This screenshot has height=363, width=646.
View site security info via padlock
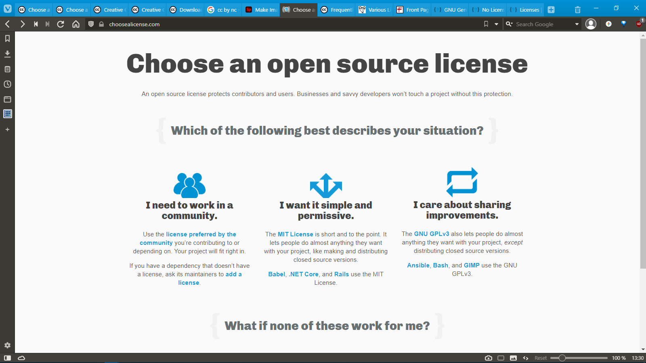(101, 24)
